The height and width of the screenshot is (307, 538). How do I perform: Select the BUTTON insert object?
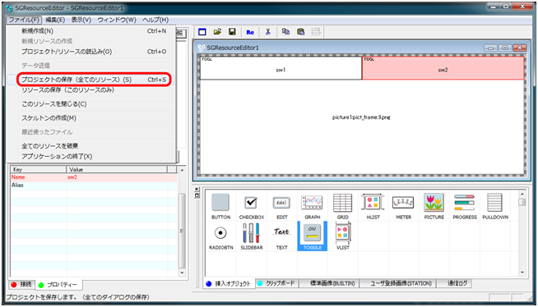click(x=220, y=206)
